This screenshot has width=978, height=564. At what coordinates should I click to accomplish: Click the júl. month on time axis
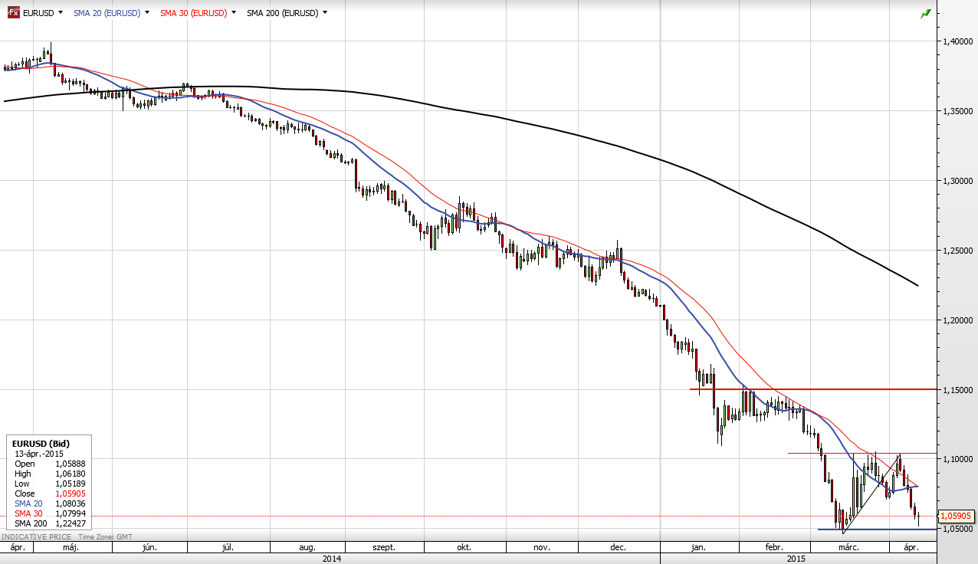coord(227,548)
